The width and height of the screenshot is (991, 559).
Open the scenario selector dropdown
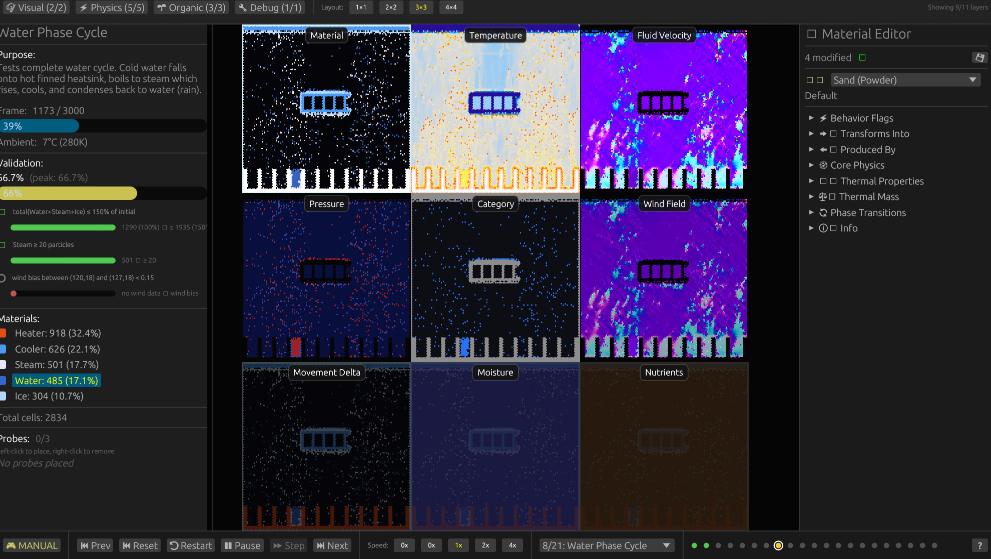(x=606, y=545)
